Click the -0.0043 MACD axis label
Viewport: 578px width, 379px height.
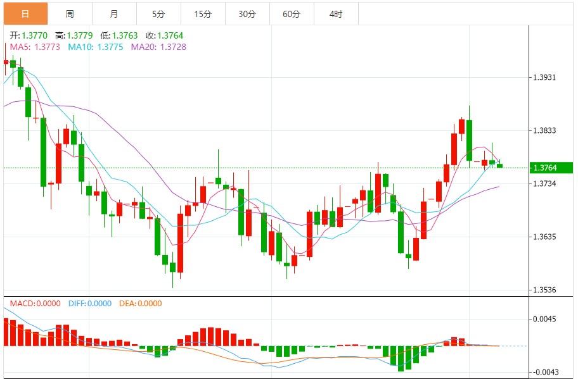544,372
